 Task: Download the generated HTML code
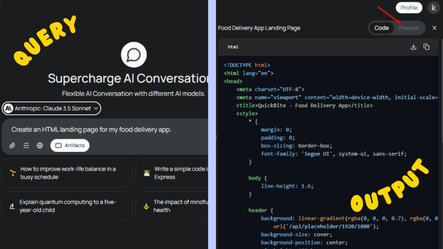[413, 47]
